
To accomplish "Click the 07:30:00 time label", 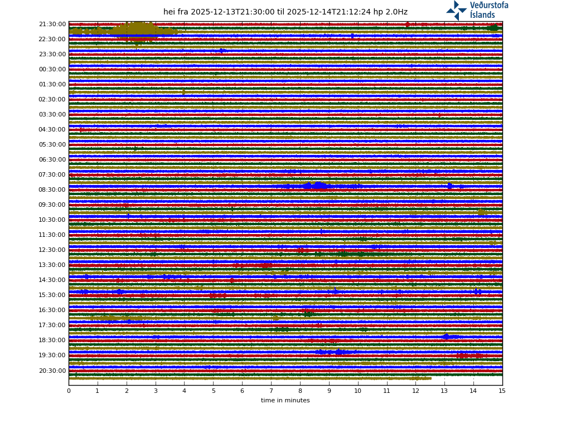I will [52, 175].
